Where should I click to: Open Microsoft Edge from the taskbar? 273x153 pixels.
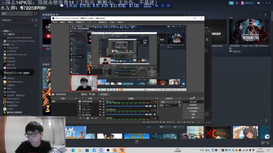click(x=73, y=150)
